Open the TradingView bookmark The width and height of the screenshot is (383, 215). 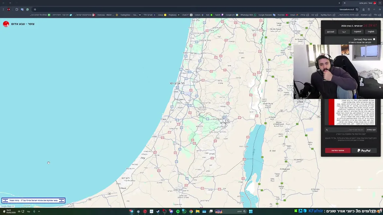(x=130, y=15)
